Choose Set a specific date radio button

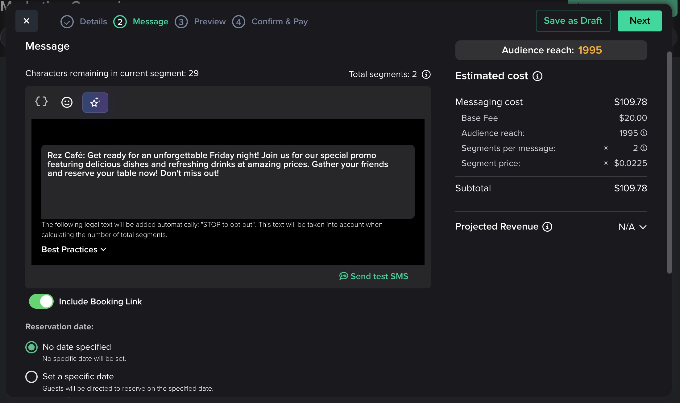coord(31,377)
